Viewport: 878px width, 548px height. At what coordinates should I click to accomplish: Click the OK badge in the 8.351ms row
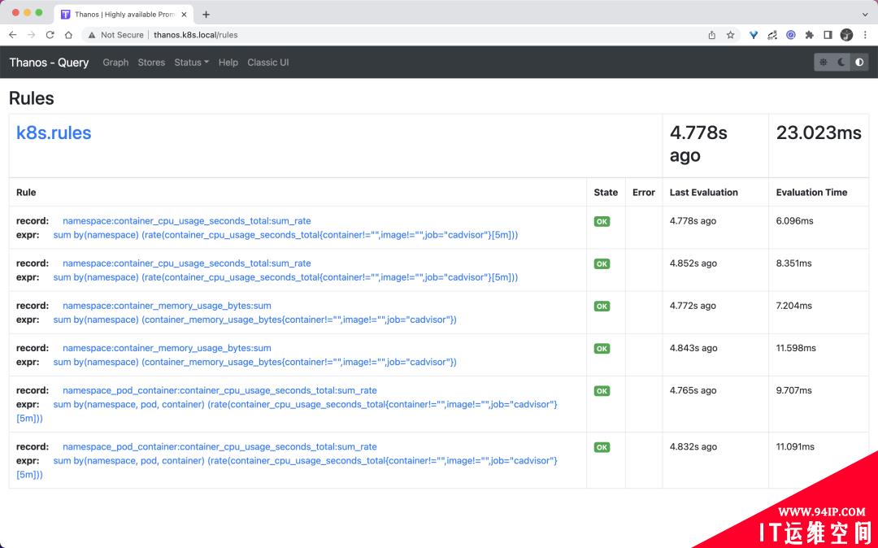tap(602, 263)
